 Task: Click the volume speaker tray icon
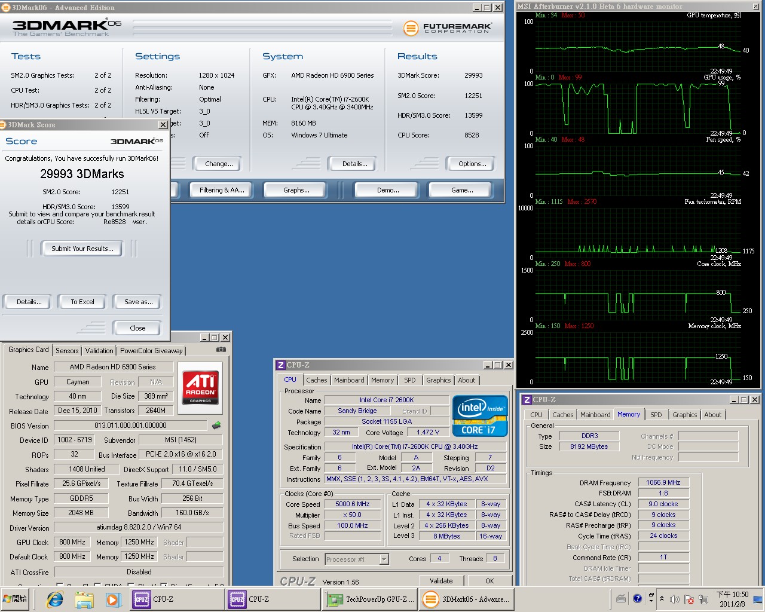pyautogui.click(x=675, y=599)
